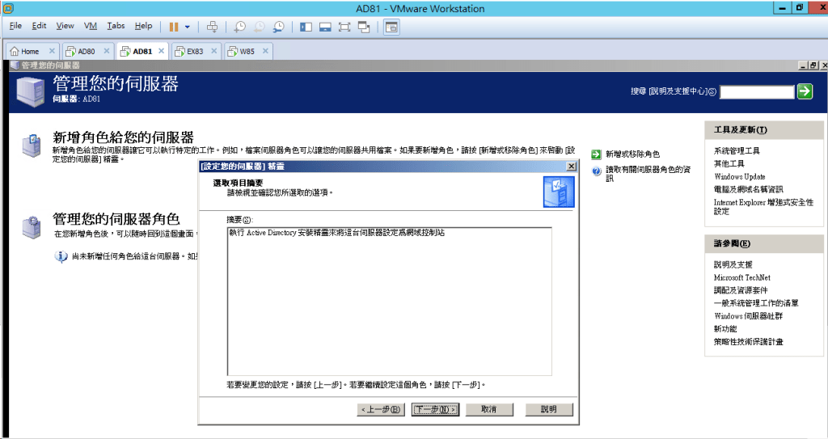Open the Windows Update link

point(739,176)
